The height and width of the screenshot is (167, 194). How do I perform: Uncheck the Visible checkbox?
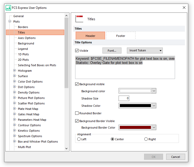click(77, 51)
